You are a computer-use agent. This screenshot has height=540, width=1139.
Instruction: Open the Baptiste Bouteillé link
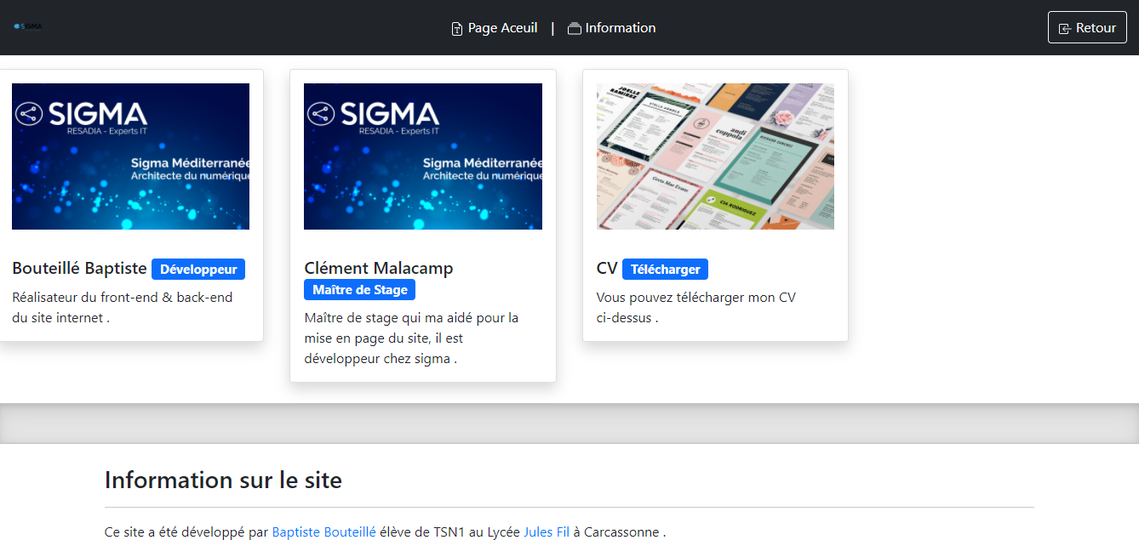pyautogui.click(x=323, y=532)
